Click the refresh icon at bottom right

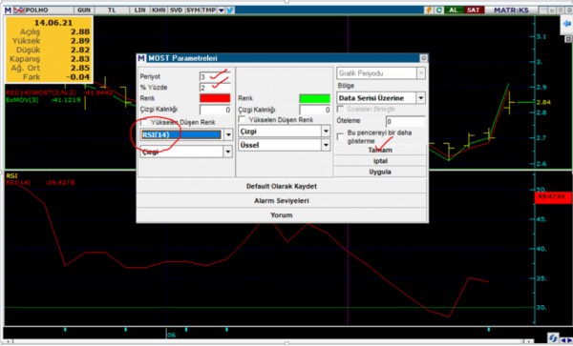tap(553, 337)
